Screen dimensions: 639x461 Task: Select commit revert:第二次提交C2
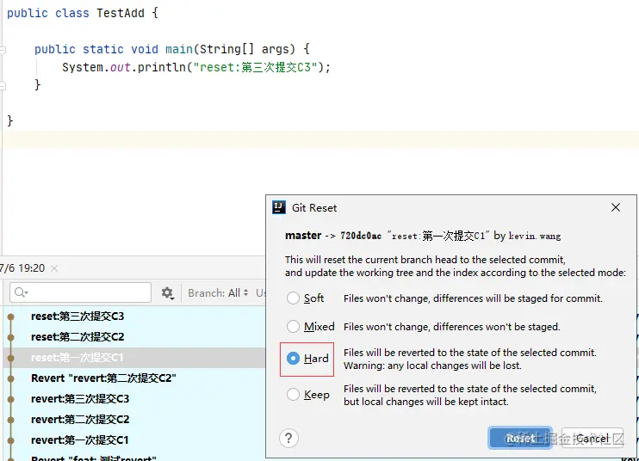(134, 420)
